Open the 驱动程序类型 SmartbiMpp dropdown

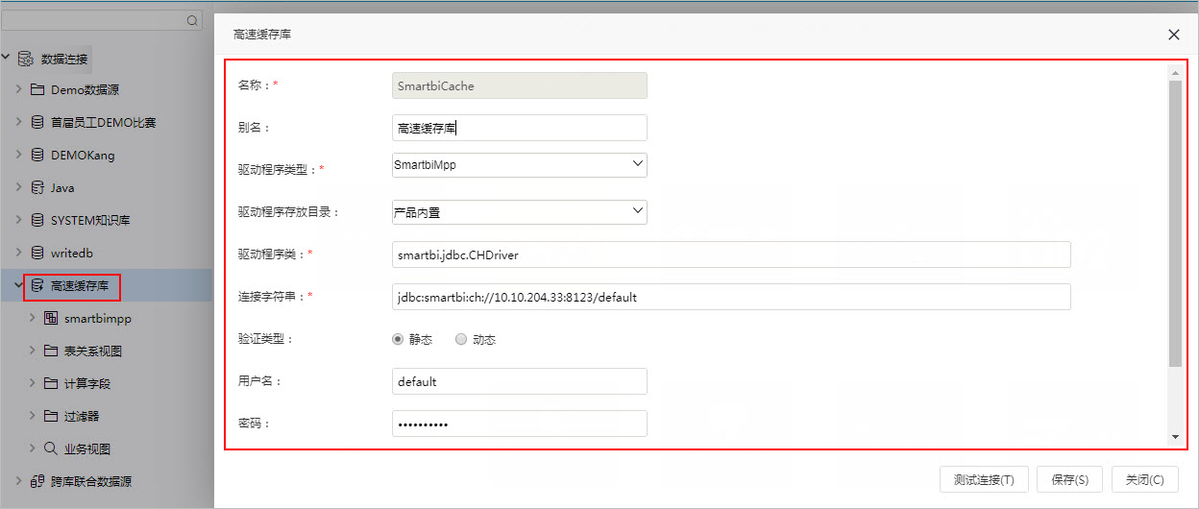520,165
